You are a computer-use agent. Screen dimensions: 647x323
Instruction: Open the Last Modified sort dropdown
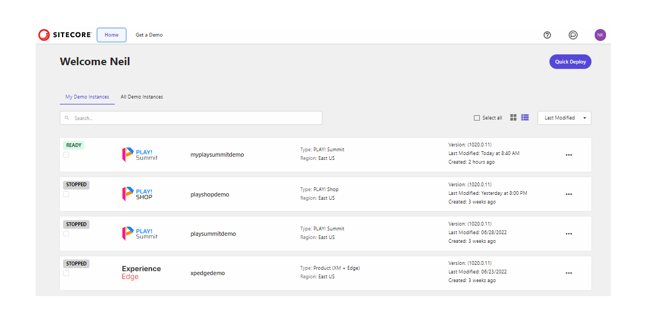click(564, 117)
